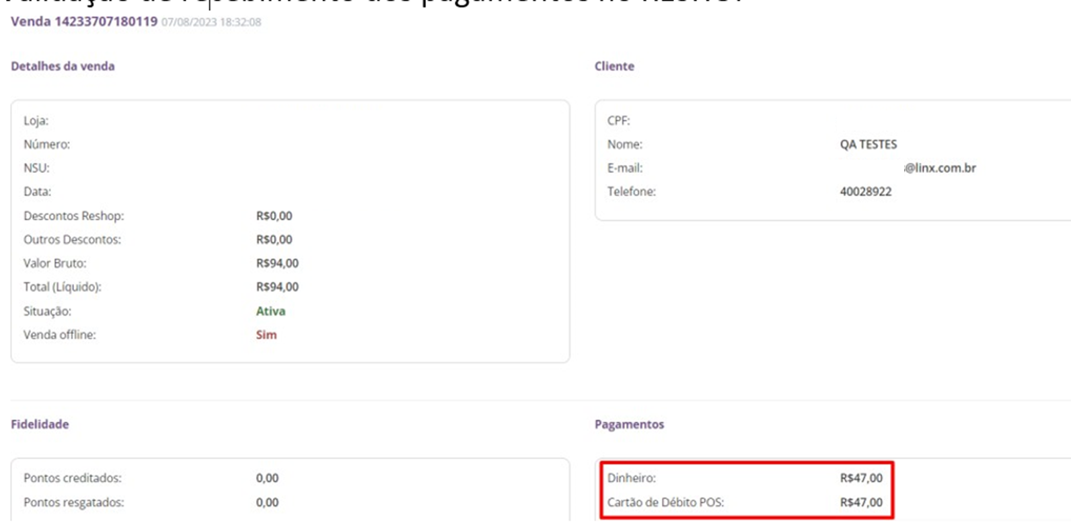
Task: Click the Pontos creditados value 0,00
Action: point(267,478)
